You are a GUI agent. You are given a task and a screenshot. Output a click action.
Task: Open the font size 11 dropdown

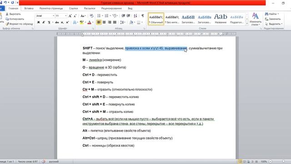point(65,16)
